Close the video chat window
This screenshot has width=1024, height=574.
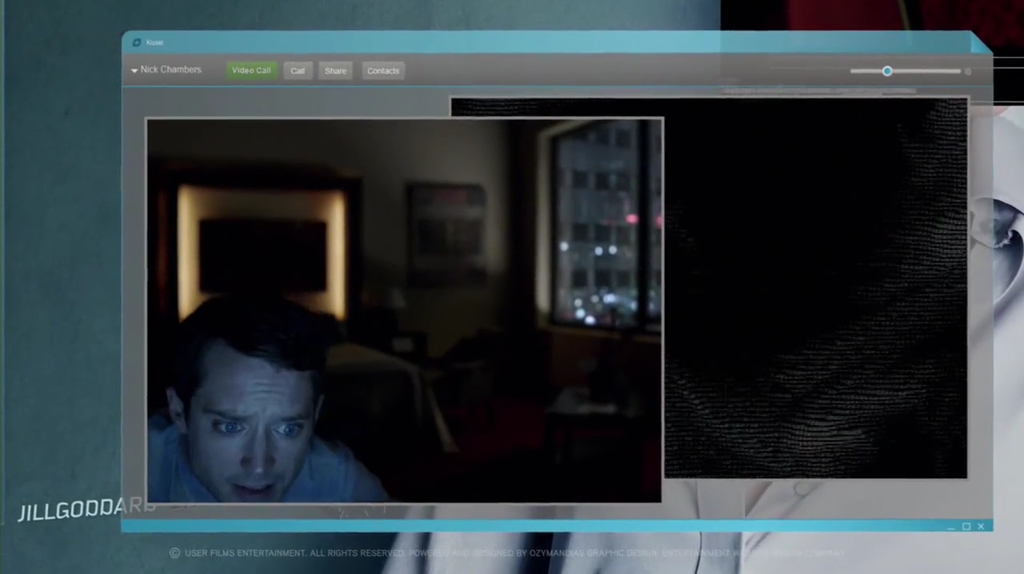click(x=981, y=526)
